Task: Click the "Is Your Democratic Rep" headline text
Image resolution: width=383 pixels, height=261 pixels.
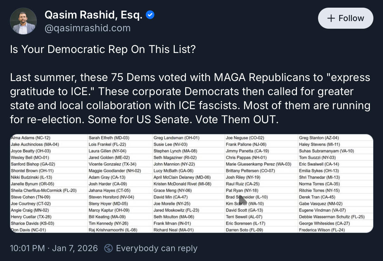Action: (x=102, y=50)
